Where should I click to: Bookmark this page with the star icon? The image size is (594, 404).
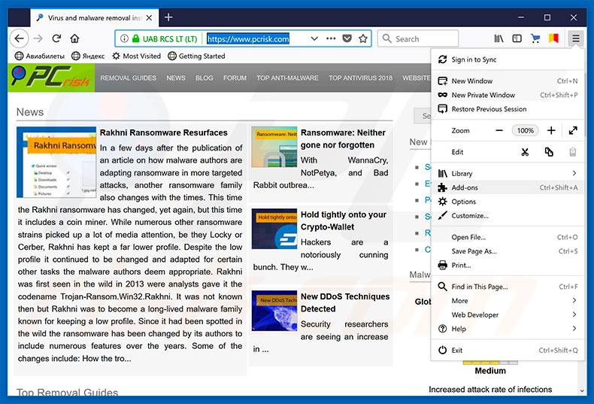pos(363,38)
